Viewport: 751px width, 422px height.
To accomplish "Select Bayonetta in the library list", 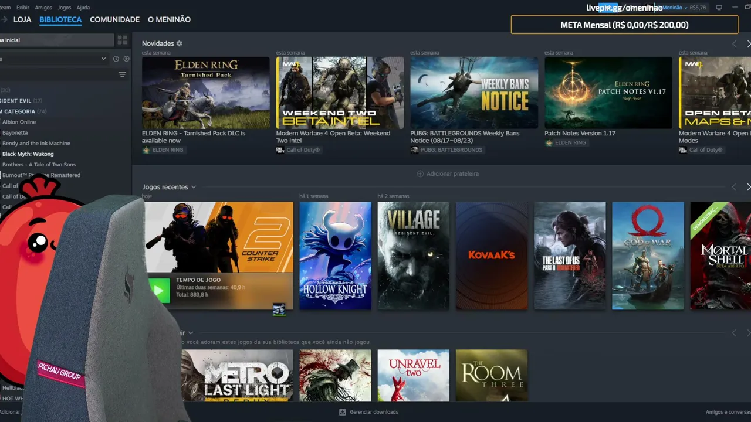I will 15,132.
